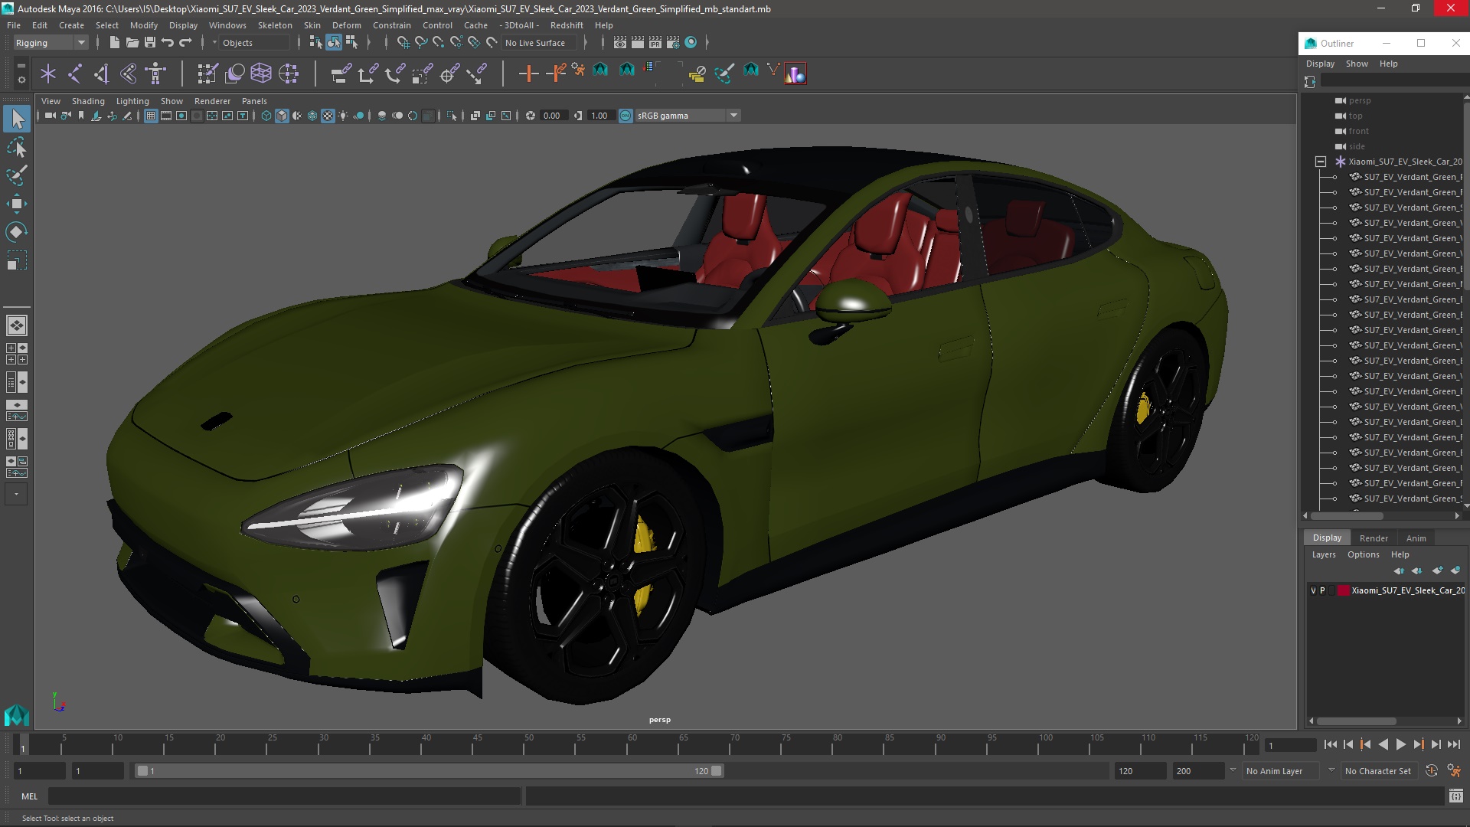1470x827 pixels.
Task: Open the Skeleton menu
Action: click(x=275, y=25)
